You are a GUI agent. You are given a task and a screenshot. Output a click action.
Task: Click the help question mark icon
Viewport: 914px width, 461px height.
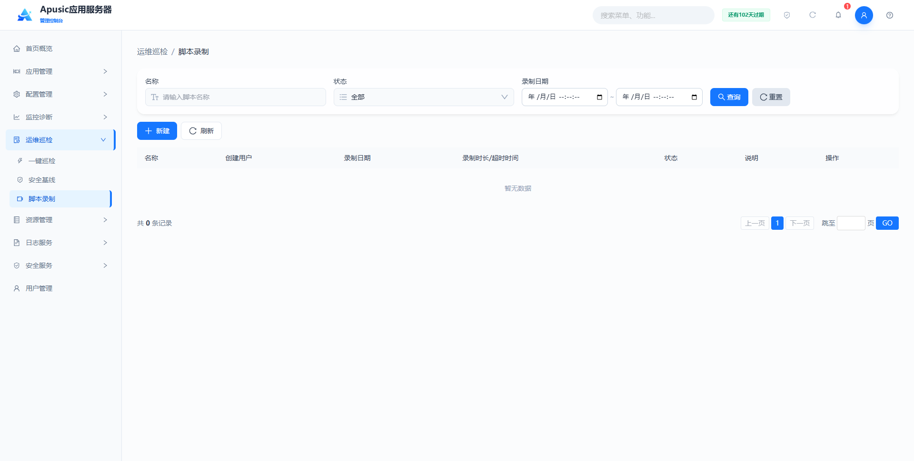pos(890,15)
